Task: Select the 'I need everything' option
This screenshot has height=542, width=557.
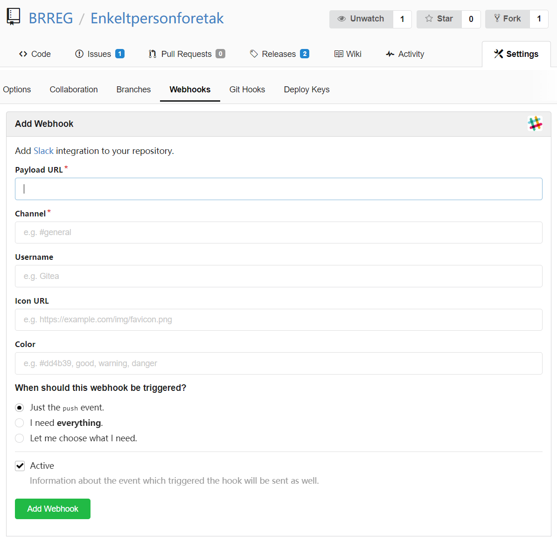Action: point(20,423)
